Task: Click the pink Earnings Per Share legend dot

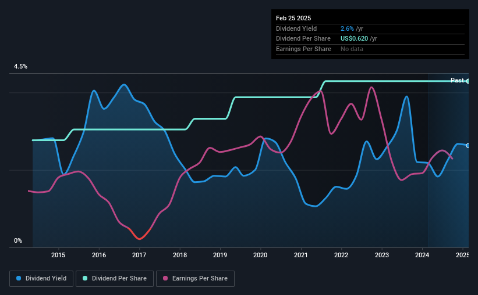Action: point(165,278)
